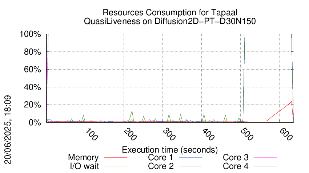Click the blue Core 1 legend line sample
309x173 pixels.
point(190,157)
